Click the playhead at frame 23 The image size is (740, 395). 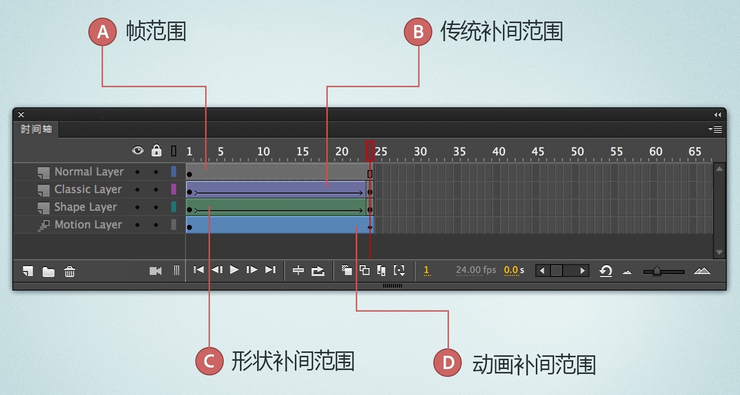click(370, 151)
